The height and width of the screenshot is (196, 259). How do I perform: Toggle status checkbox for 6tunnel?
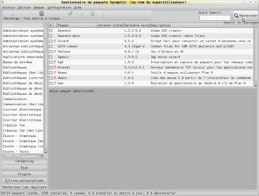click(51, 67)
